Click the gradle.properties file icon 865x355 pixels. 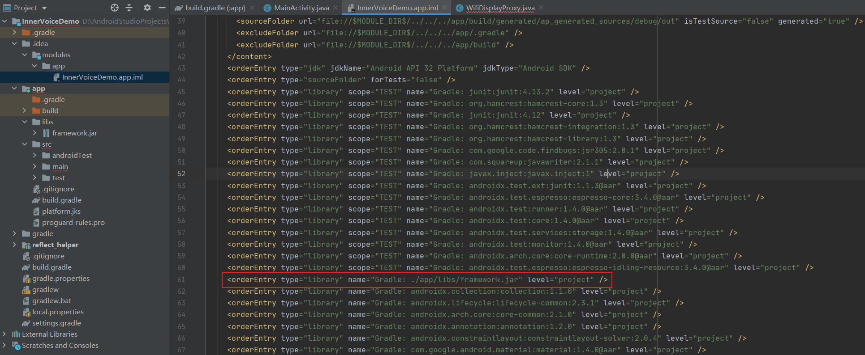(x=26, y=279)
